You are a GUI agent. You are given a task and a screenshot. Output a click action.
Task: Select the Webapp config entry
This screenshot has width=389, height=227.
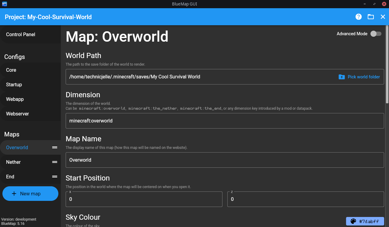[15, 99]
